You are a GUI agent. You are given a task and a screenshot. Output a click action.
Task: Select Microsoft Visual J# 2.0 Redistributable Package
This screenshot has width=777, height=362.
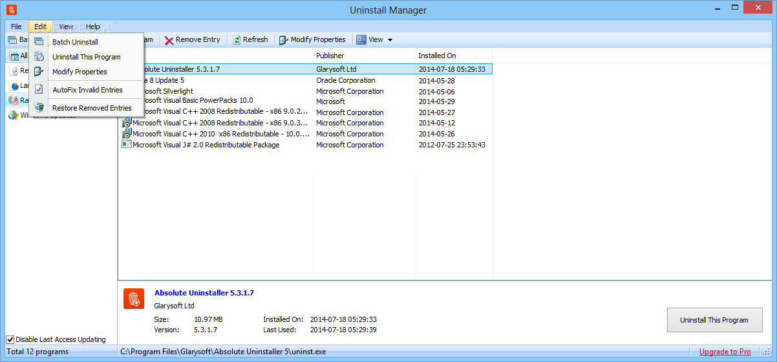305,145
